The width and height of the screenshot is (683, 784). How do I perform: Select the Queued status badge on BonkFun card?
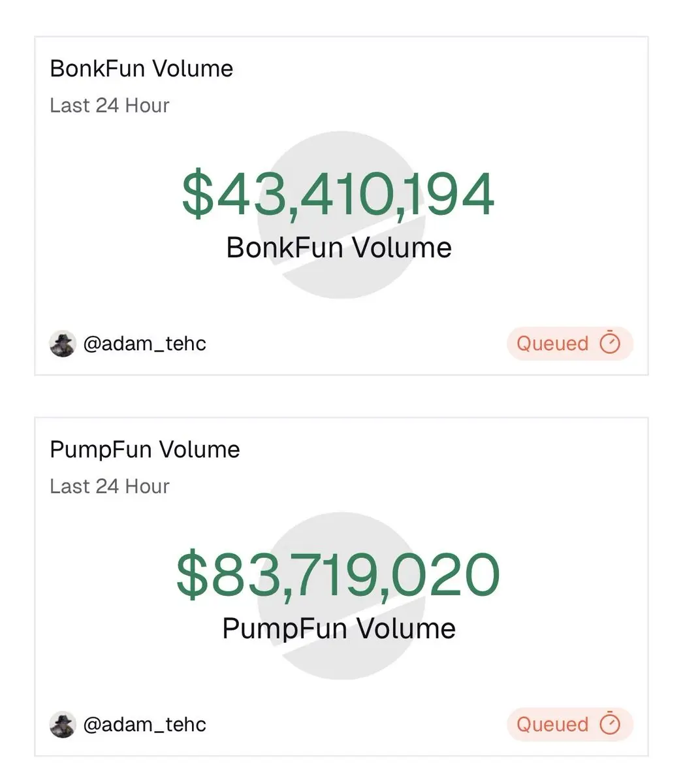pyautogui.click(x=570, y=343)
